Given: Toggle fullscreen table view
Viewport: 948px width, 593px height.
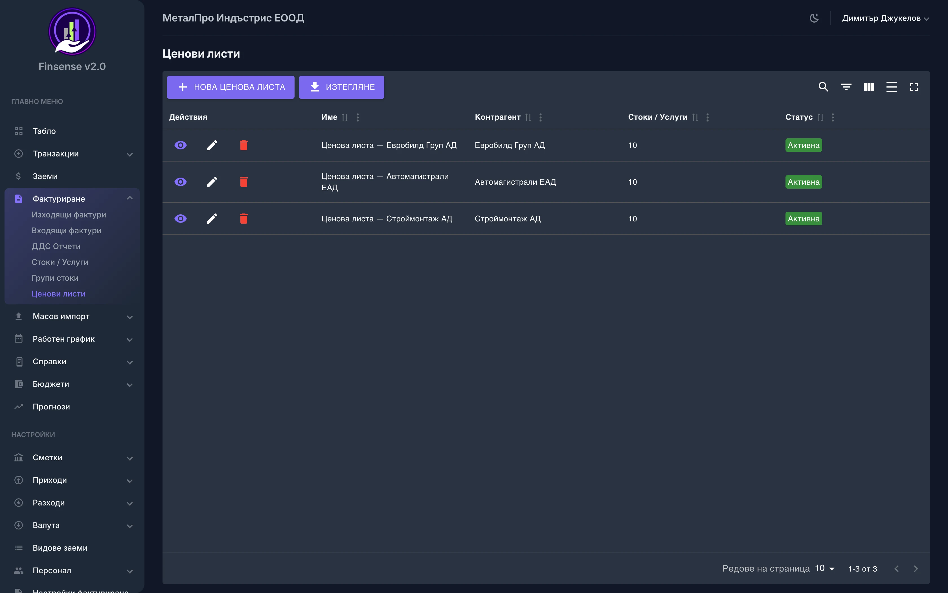Looking at the screenshot, I should click(914, 87).
